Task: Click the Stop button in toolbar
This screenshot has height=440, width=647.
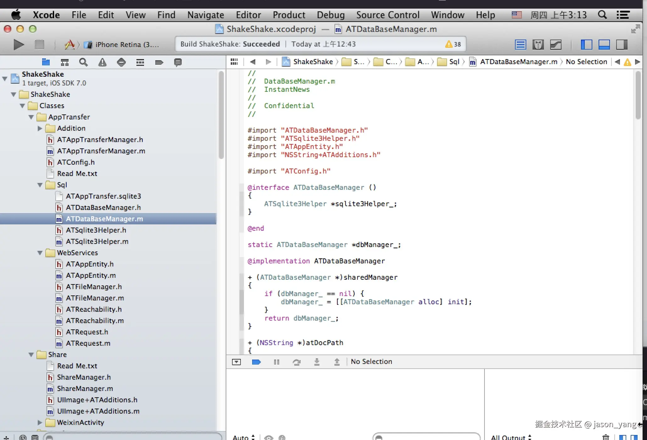Action: click(39, 45)
